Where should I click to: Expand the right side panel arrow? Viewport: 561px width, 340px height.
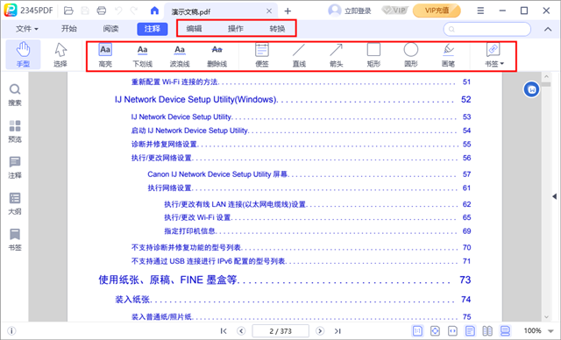(x=555, y=196)
